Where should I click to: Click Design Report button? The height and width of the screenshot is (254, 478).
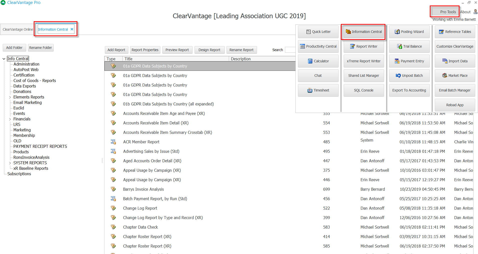tap(210, 50)
